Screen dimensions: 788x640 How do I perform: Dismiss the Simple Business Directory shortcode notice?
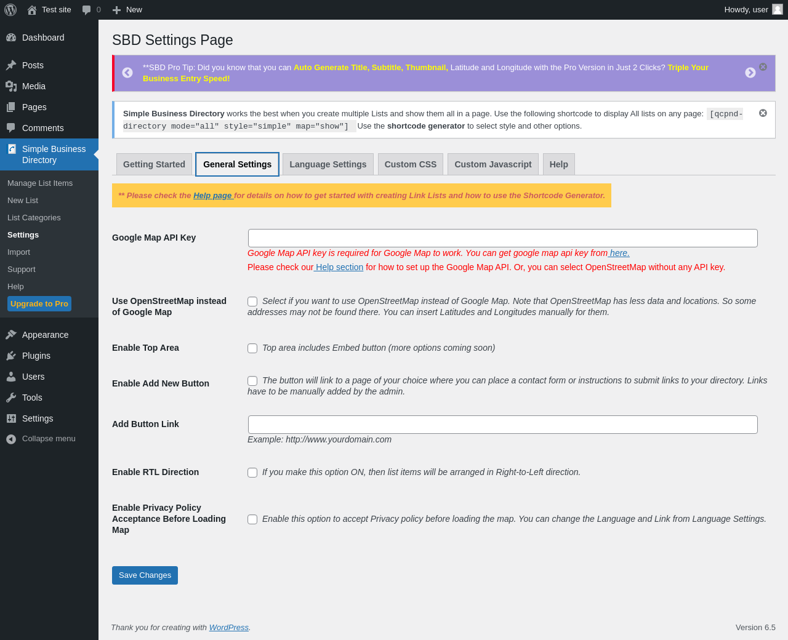pyautogui.click(x=763, y=113)
